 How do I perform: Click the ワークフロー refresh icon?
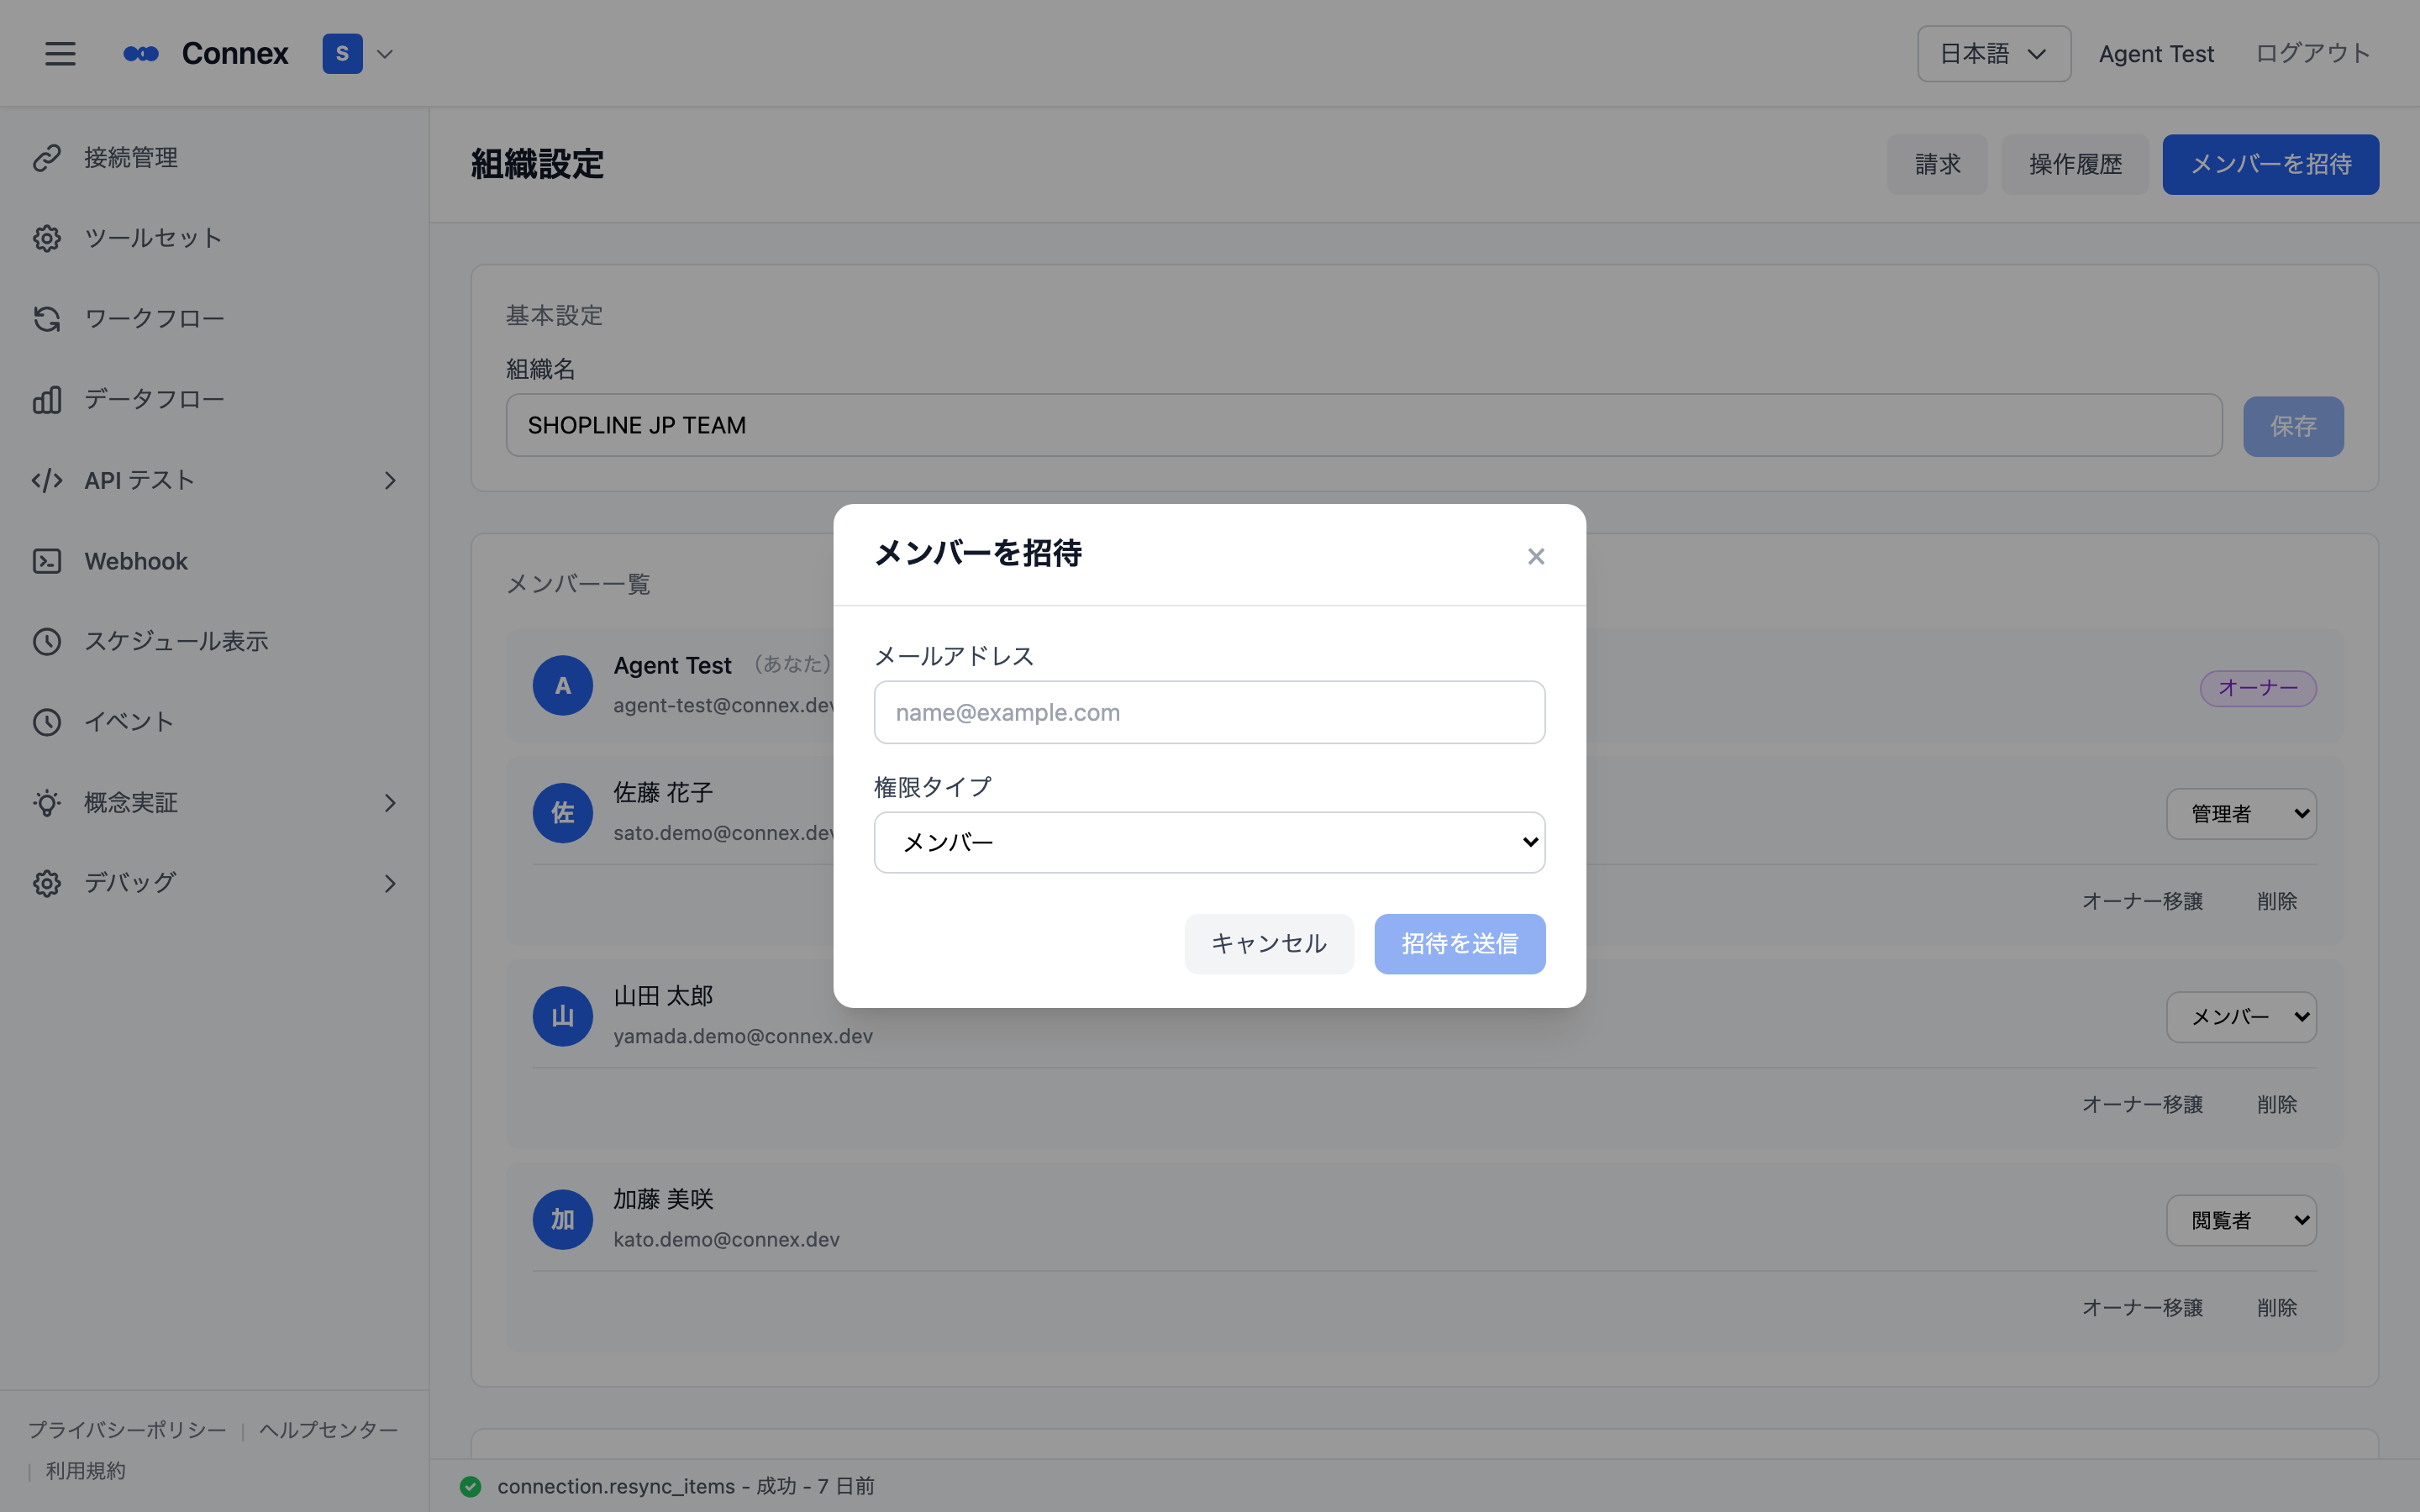47,319
